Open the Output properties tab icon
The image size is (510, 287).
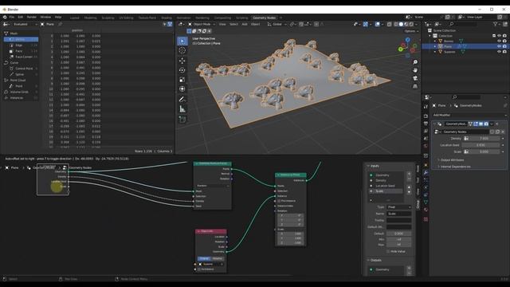[x=426, y=124]
